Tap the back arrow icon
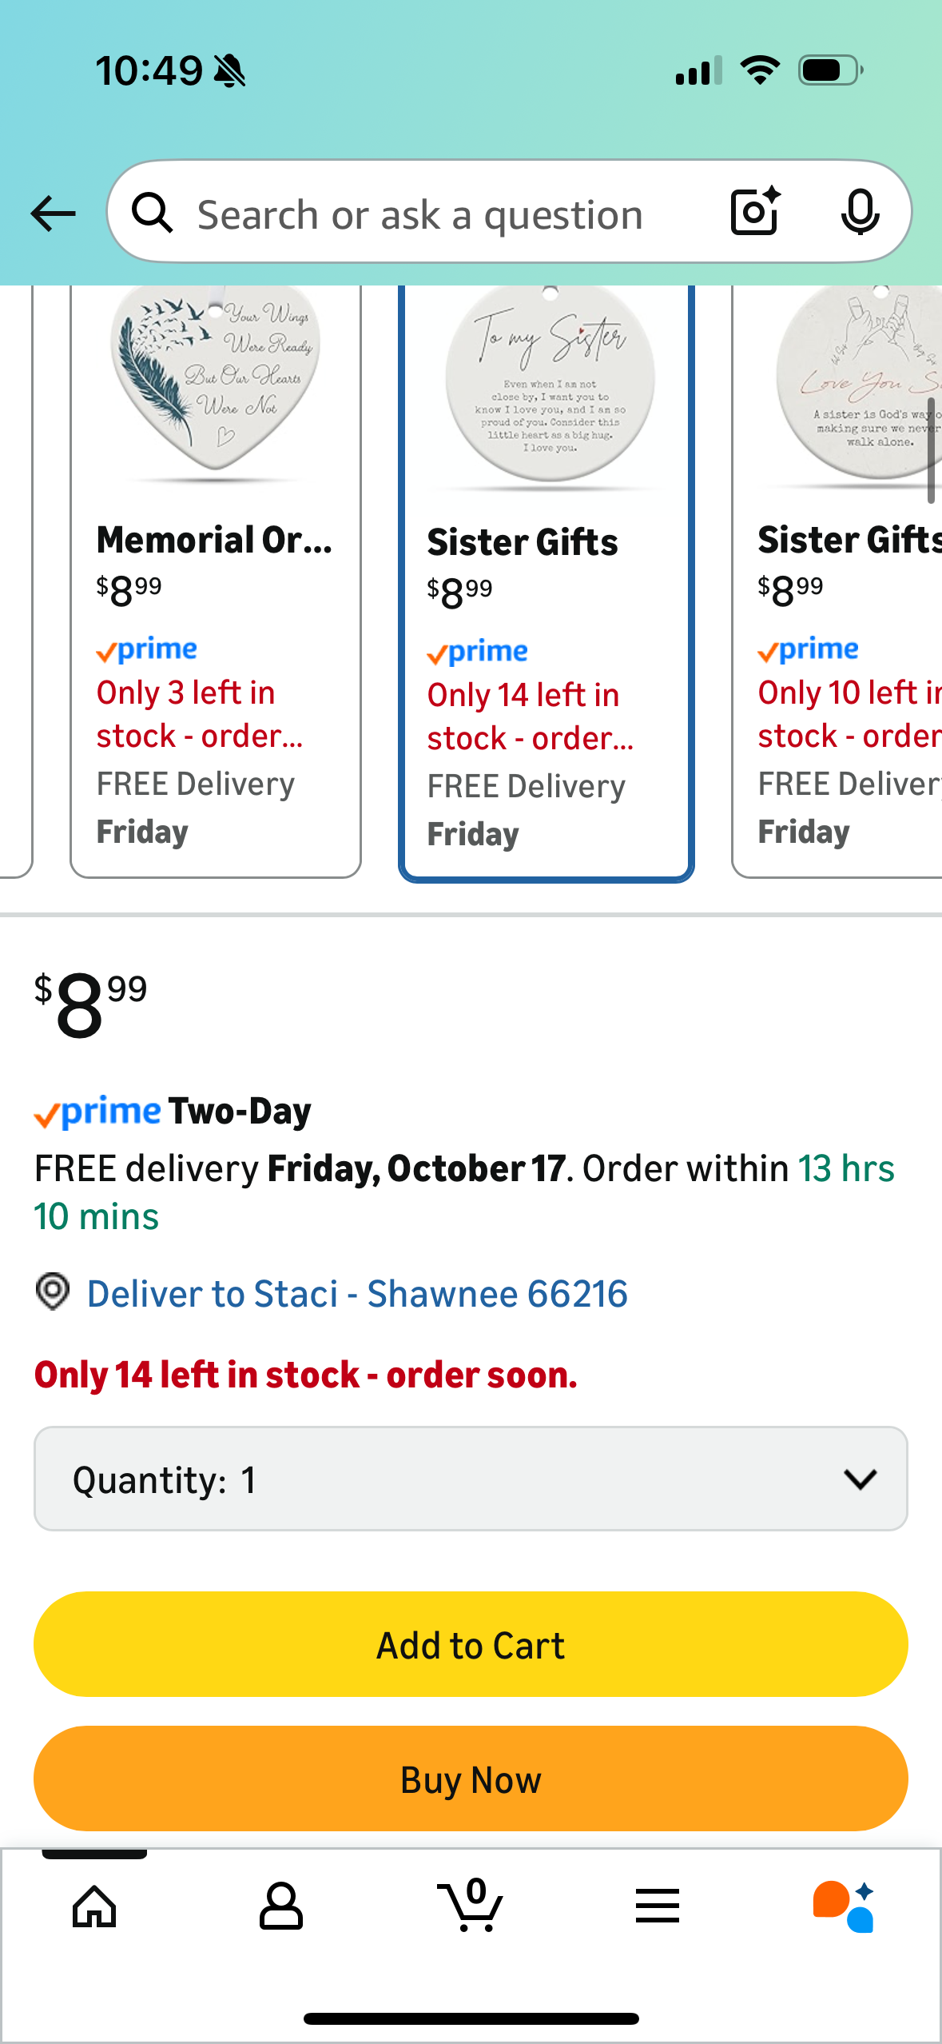 point(54,214)
